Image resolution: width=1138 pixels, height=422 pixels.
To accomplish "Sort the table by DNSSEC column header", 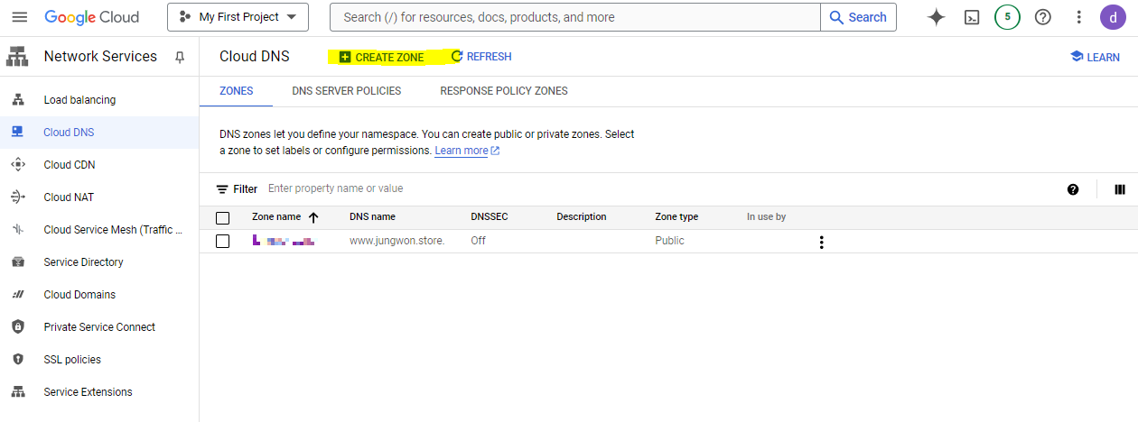I will [489, 217].
